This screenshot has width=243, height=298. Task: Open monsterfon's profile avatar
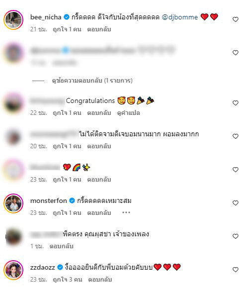click(x=13, y=203)
